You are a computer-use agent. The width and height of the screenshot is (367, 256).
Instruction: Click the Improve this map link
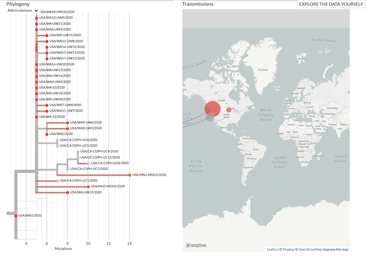pyautogui.click(x=336, y=249)
